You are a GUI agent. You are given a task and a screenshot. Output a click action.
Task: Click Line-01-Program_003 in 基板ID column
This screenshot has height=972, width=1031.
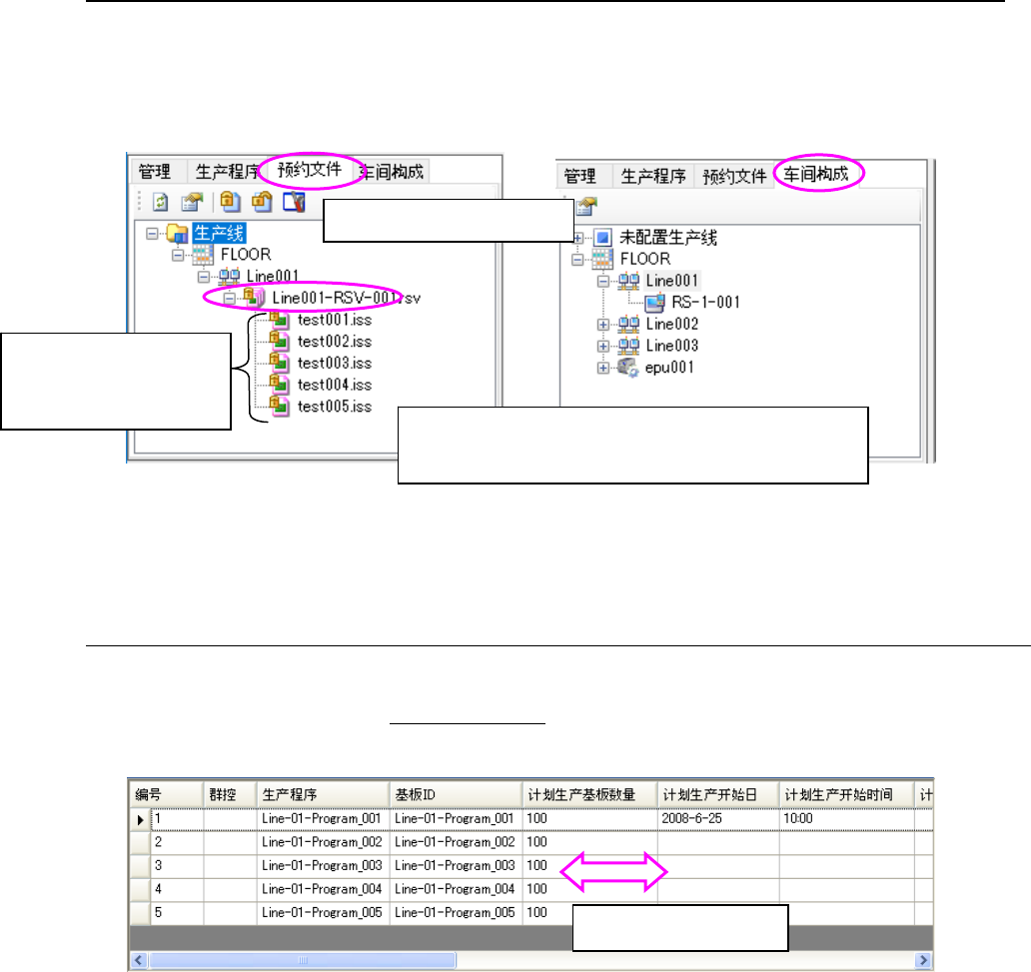click(457, 866)
